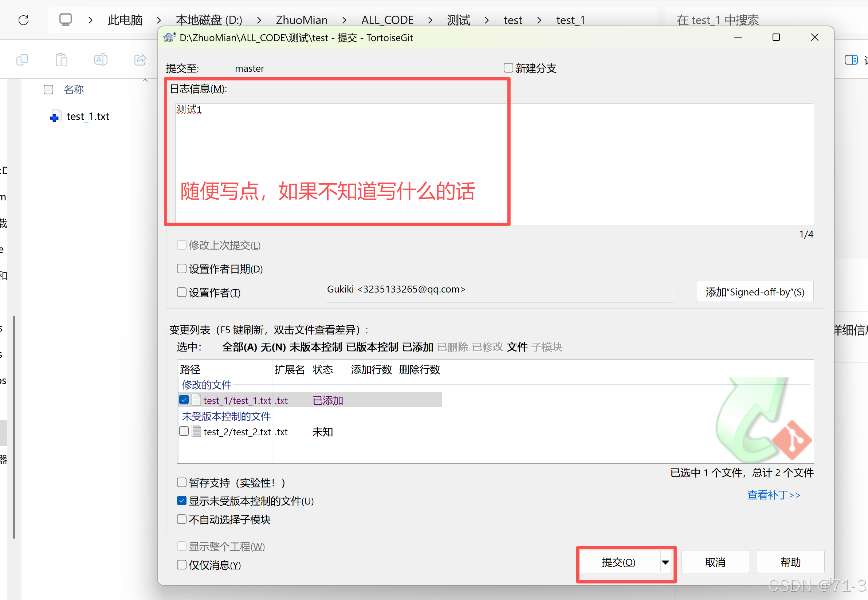Uncheck 显示未受版本控制的文件 option

182,501
